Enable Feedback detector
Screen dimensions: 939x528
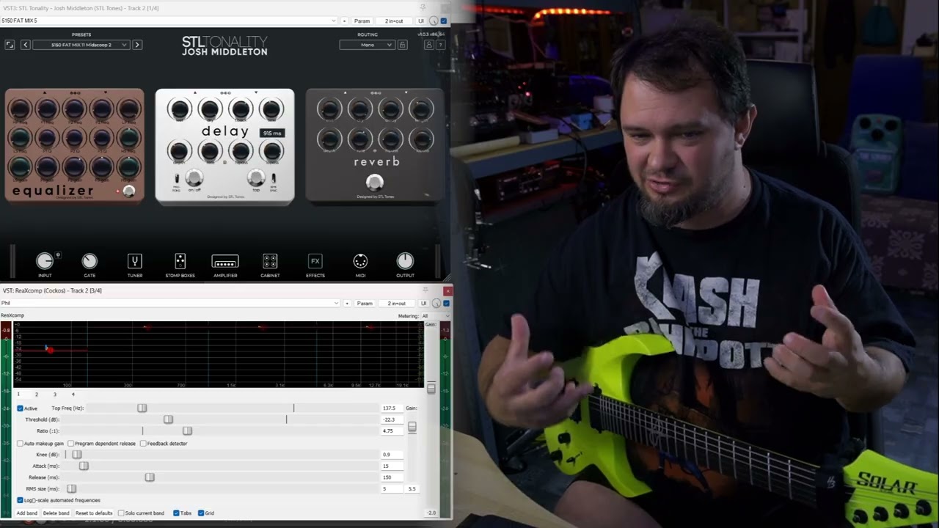point(144,443)
